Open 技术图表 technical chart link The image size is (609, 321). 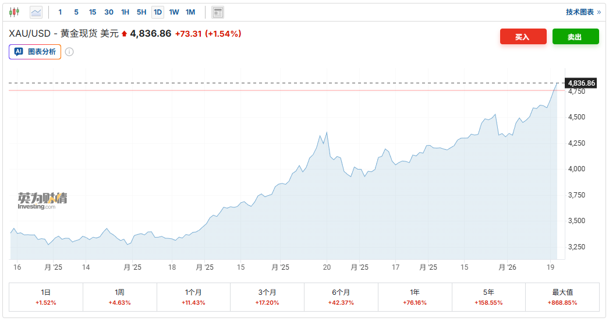583,12
